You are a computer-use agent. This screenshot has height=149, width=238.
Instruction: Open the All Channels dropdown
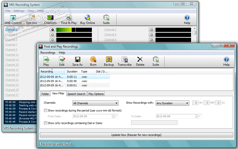95,103
